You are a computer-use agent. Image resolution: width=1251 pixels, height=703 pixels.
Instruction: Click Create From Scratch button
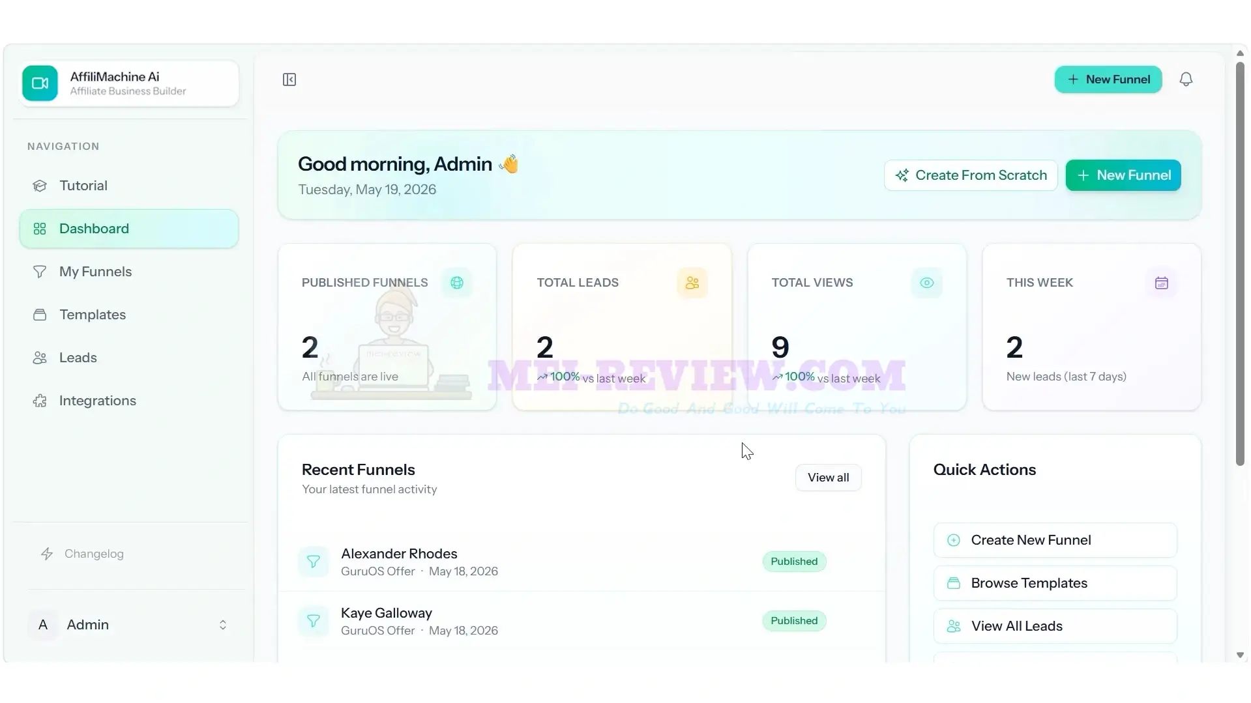point(971,175)
